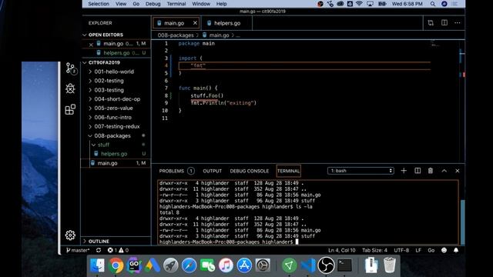Screen dimensions: 493x277
Task: Click the UTF-8 encoding indicator
Action: coord(401,250)
